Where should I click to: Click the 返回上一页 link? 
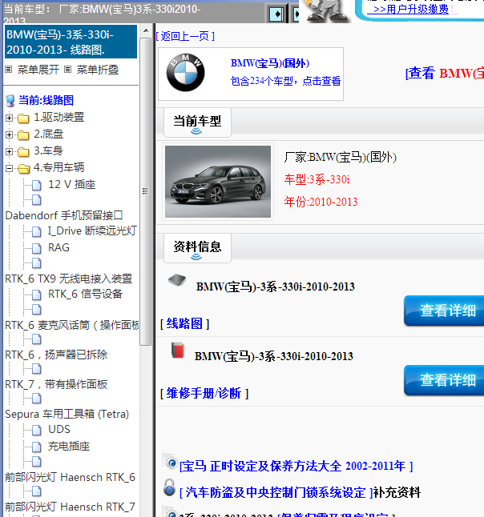pyautogui.click(x=185, y=36)
